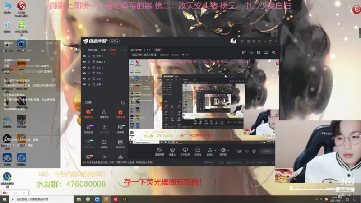Open the mode dropdown beside the app logo
361x203 pixels.
pos(115,41)
